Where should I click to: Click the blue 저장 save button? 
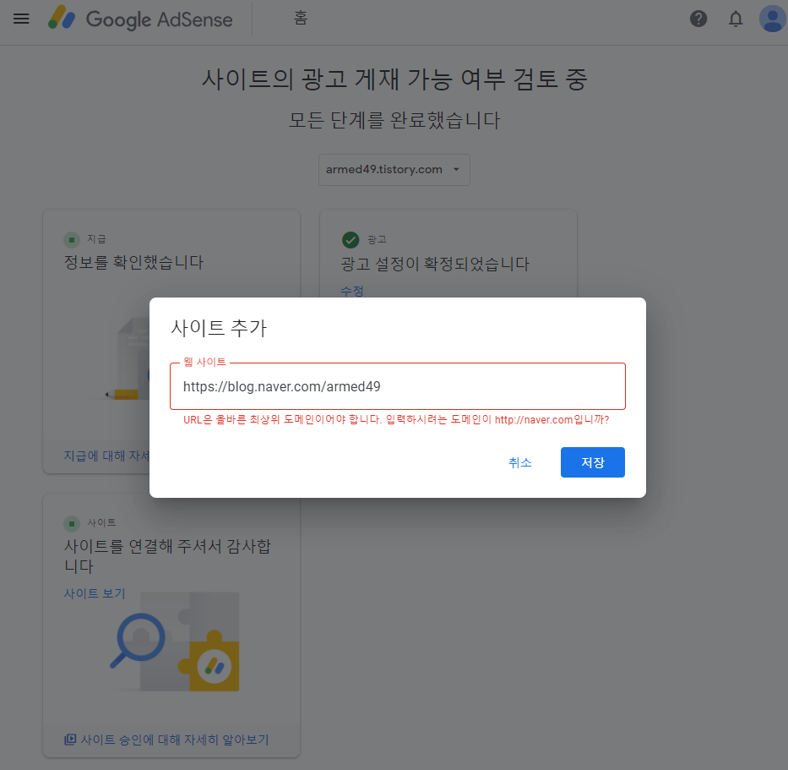[593, 462]
